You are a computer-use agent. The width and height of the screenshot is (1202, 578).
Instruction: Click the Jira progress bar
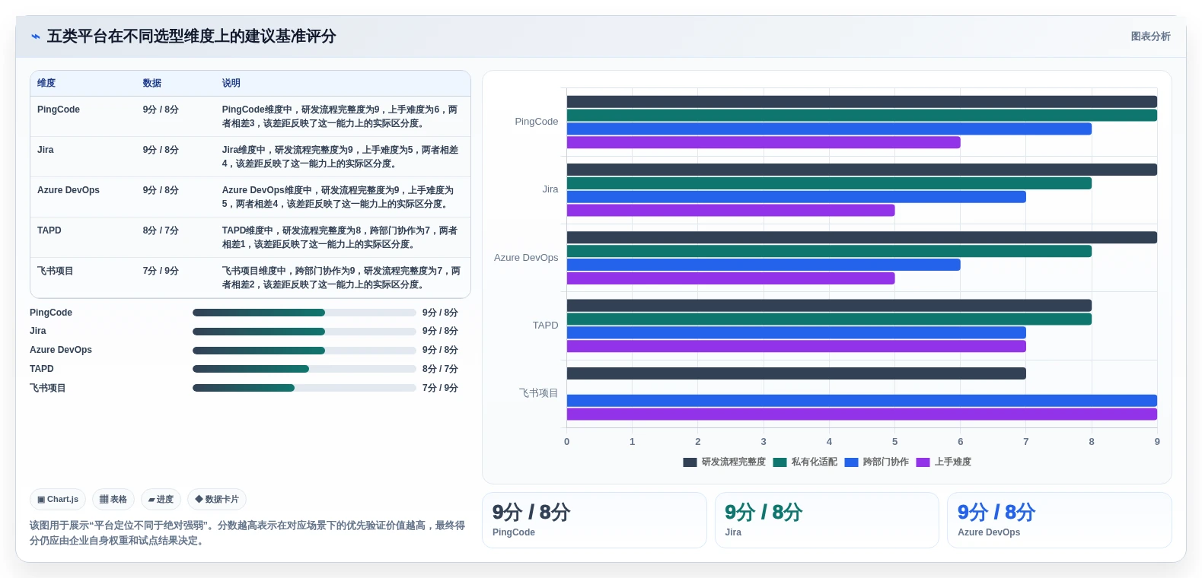(304, 332)
